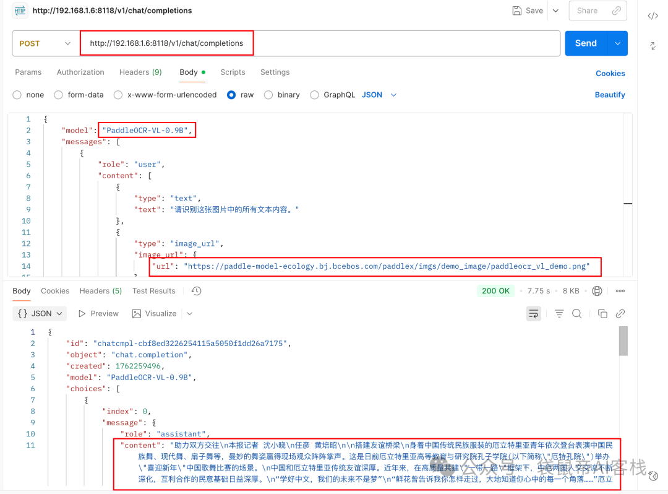Open the response filter icon
Viewport: 668px width, 494px height.
tap(559, 313)
